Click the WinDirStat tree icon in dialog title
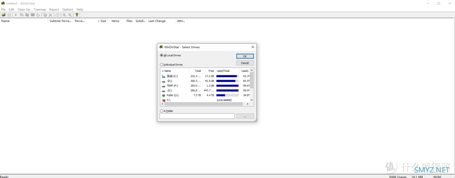Image resolution: width=455 pixels, height=178 pixels. pyautogui.click(x=161, y=47)
